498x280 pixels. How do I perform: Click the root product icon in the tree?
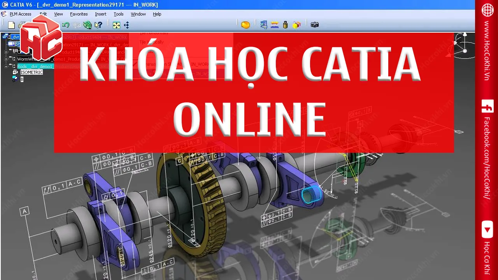click(x=6, y=37)
